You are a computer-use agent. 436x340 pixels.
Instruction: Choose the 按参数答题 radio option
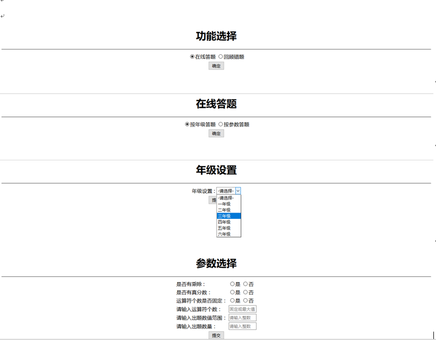tap(221, 124)
